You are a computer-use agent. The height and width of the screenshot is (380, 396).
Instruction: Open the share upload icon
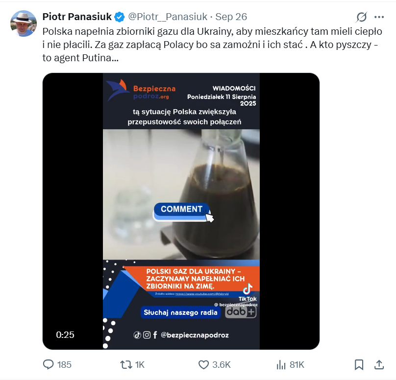point(379,365)
